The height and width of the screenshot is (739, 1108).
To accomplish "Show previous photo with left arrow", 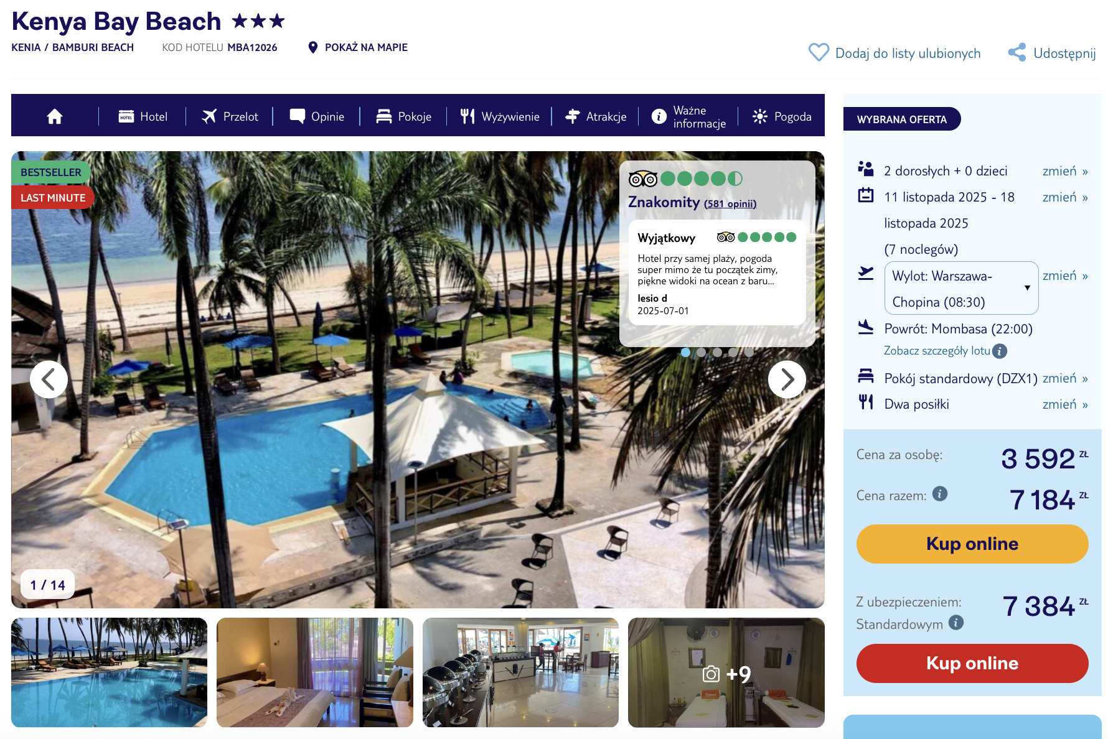I will point(49,379).
